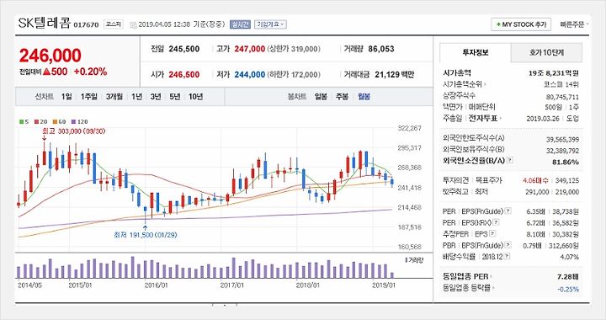
Task: Click the 거래량 86,053 value
Action: [x=381, y=49]
